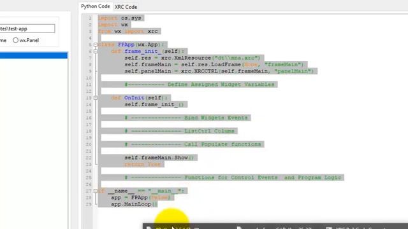Click the 'self.frame_init_()' call line
The width and height of the screenshot is (408, 229).
pos(154,104)
